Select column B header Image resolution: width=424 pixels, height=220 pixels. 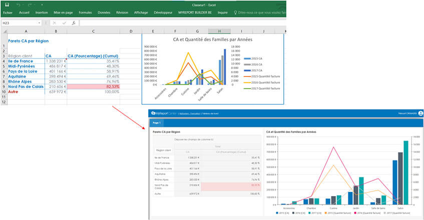[x=56, y=31]
